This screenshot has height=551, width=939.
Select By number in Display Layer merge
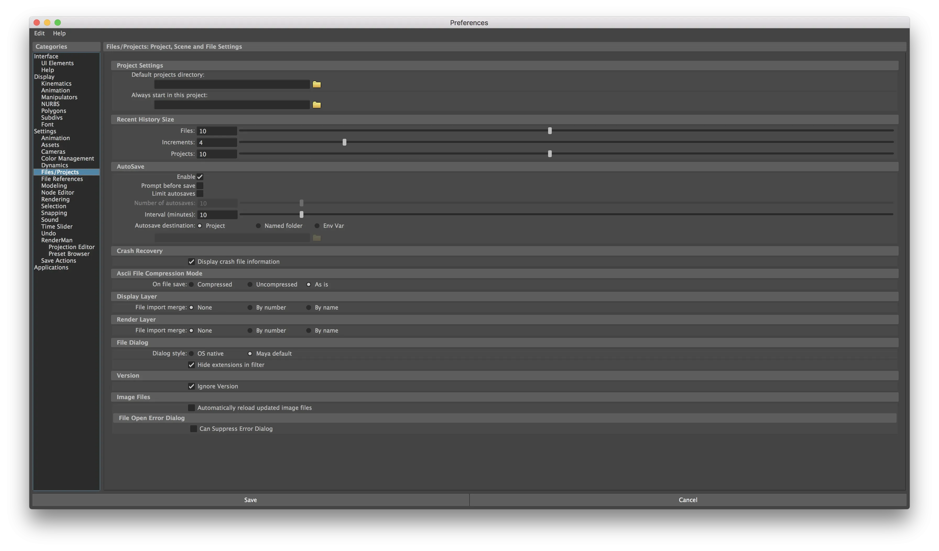250,308
